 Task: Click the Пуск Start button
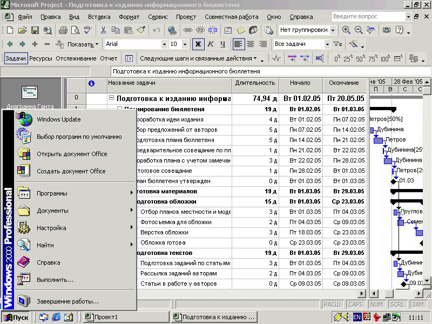click(x=16, y=318)
